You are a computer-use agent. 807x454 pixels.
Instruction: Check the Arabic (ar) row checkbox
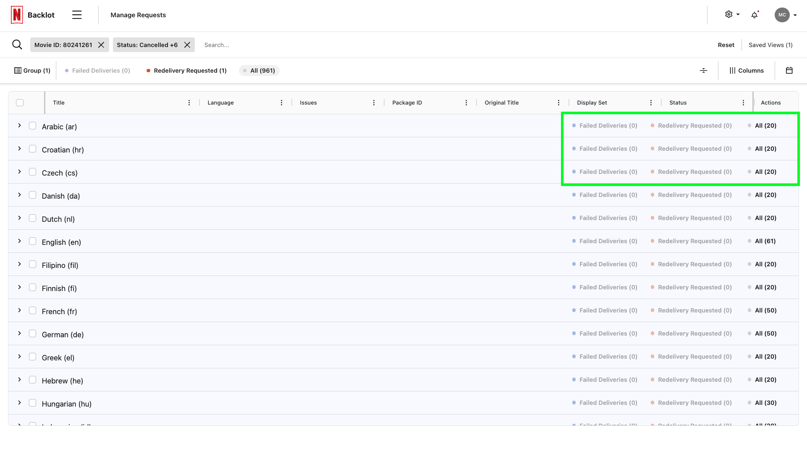pos(32,126)
